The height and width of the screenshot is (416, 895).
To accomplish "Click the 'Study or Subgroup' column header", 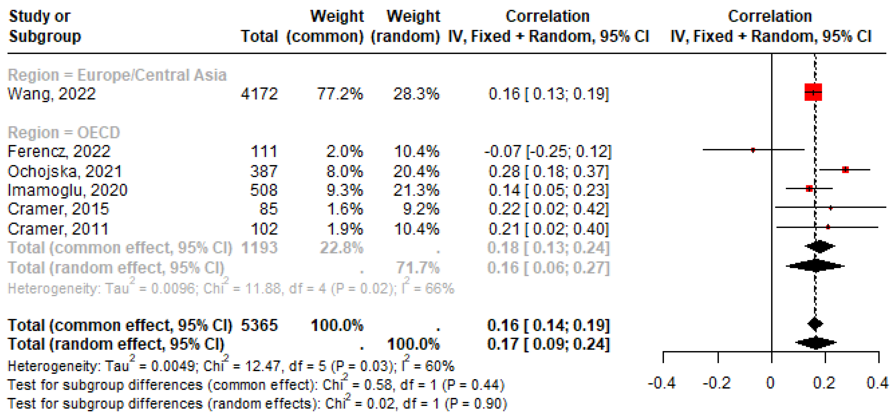I will (44, 26).
